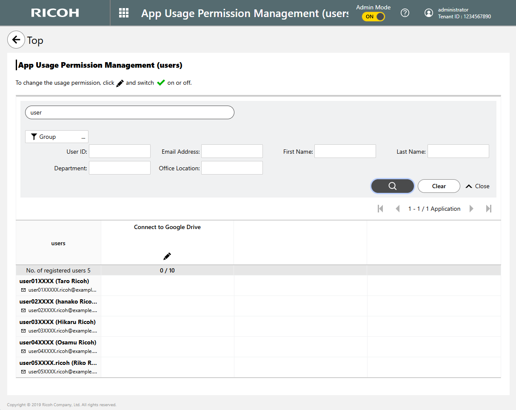This screenshot has width=516, height=410.
Task: Go to the next application page
Action: coord(471,209)
